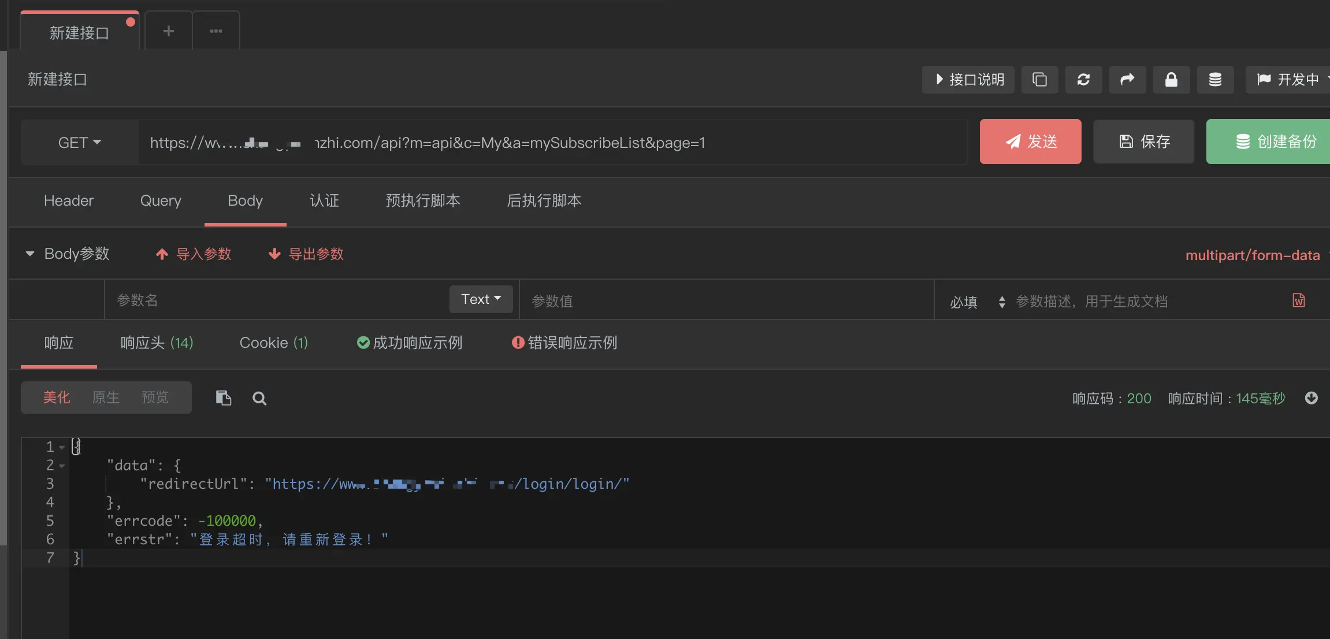Open the GET request method dropdown
Screen dimensions: 1330x639
[79, 142]
